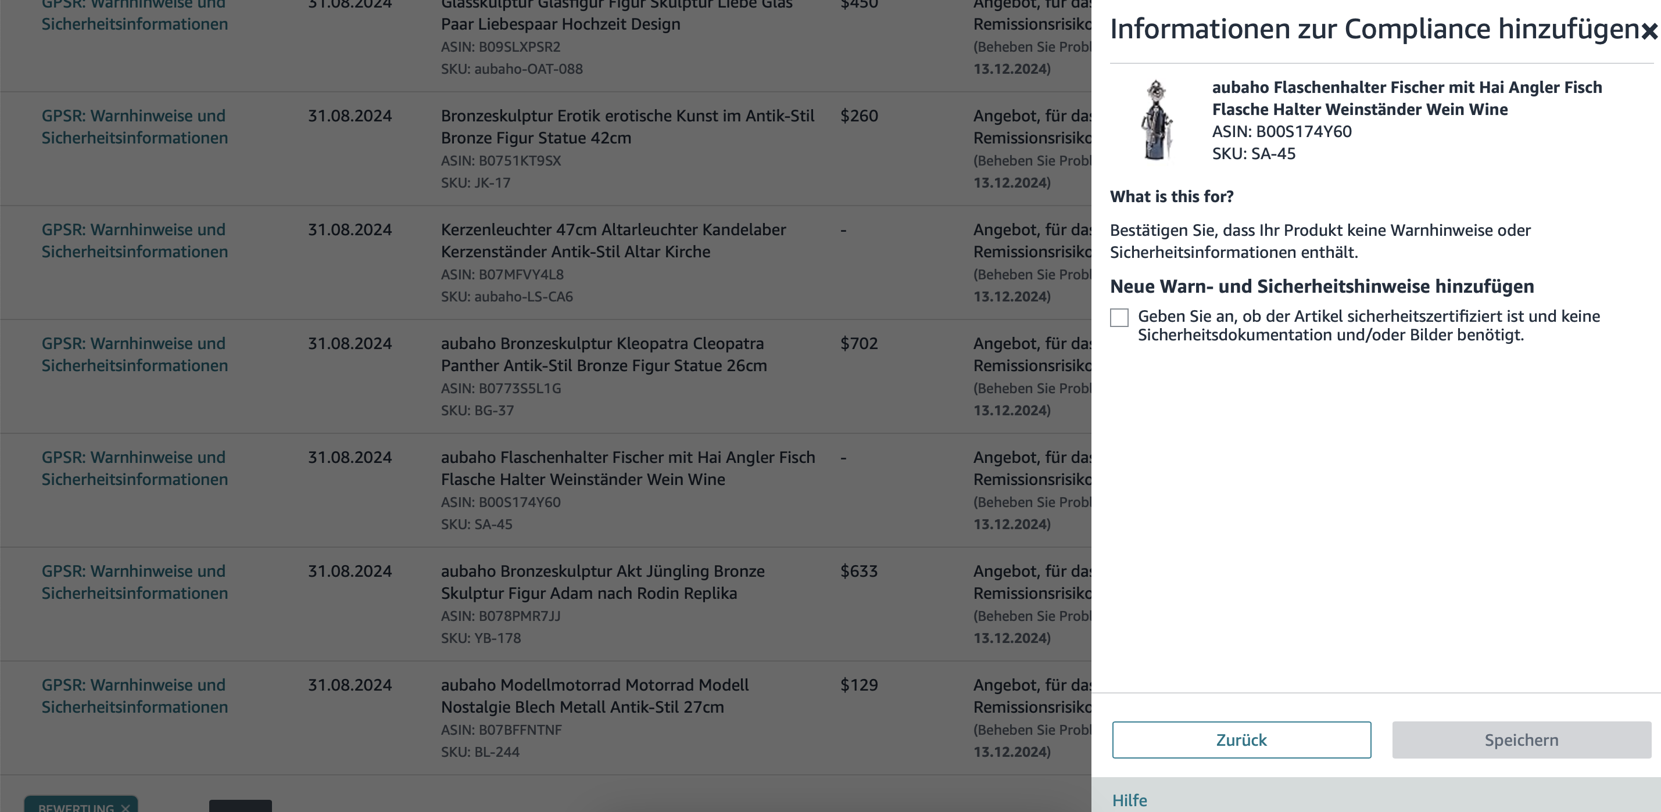The image size is (1661, 812).
Task: Click the Bronzeskulptur Akt Jüngling product title
Action: pyautogui.click(x=602, y=582)
